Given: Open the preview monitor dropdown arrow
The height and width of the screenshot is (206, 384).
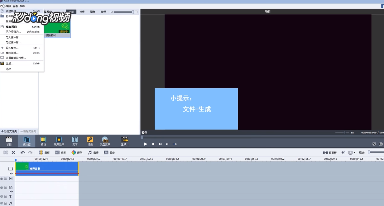Looking at the screenshot, I should [x=354, y=152].
